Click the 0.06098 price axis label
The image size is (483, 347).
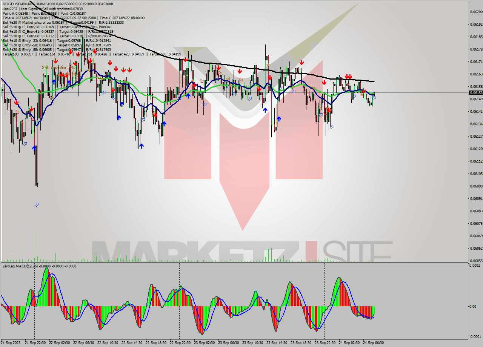pyautogui.click(x=476, y=186)
